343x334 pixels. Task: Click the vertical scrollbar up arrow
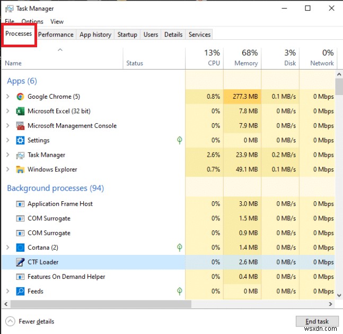(x=339, y=75)
